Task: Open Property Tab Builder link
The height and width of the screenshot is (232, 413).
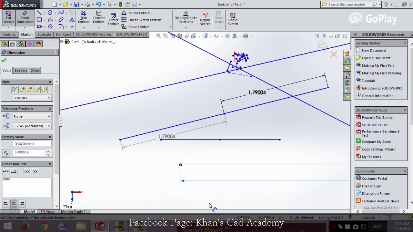Action: click(x=378, y=118)
